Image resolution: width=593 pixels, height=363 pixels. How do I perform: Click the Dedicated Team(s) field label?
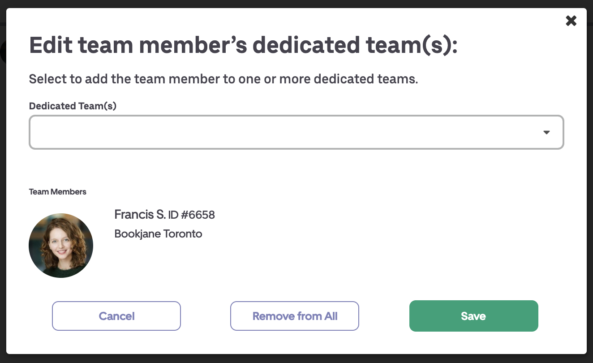[73, 106]
